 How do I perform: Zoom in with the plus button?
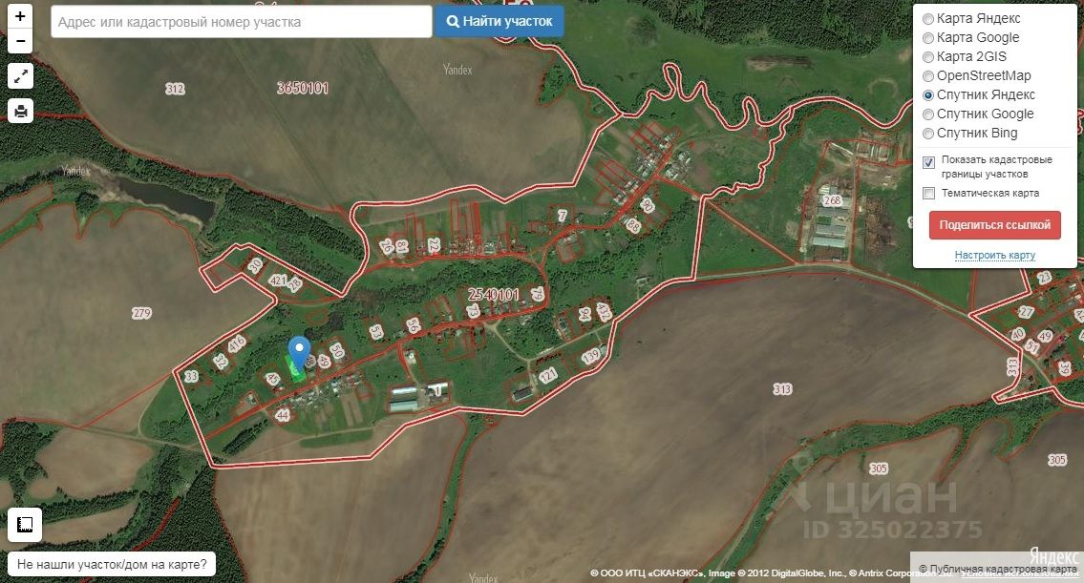(x=20, y=16)
